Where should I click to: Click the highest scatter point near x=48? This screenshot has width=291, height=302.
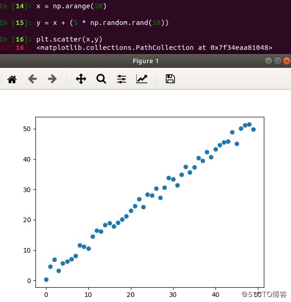[249, 124]
